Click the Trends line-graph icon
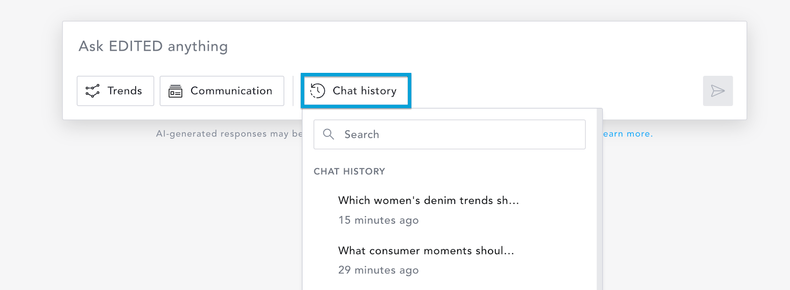This screenshot has width=790, height=290. pos(92,91)
